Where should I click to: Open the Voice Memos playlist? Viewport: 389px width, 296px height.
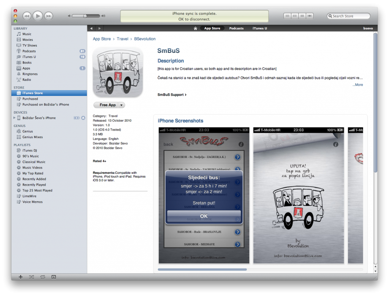point(49,202)
